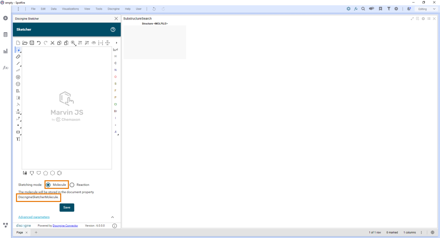Open the Tools menu
440x238 pixels.
99,9
